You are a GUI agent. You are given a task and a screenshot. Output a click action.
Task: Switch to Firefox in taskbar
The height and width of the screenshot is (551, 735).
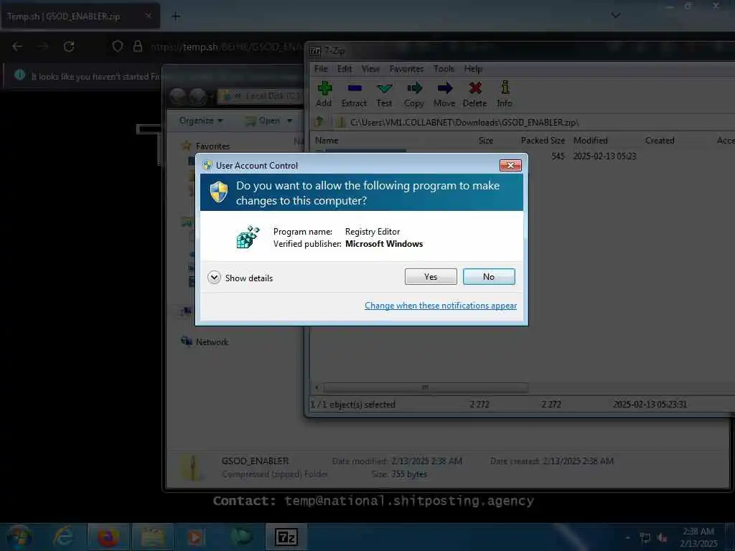coord(108,537)
